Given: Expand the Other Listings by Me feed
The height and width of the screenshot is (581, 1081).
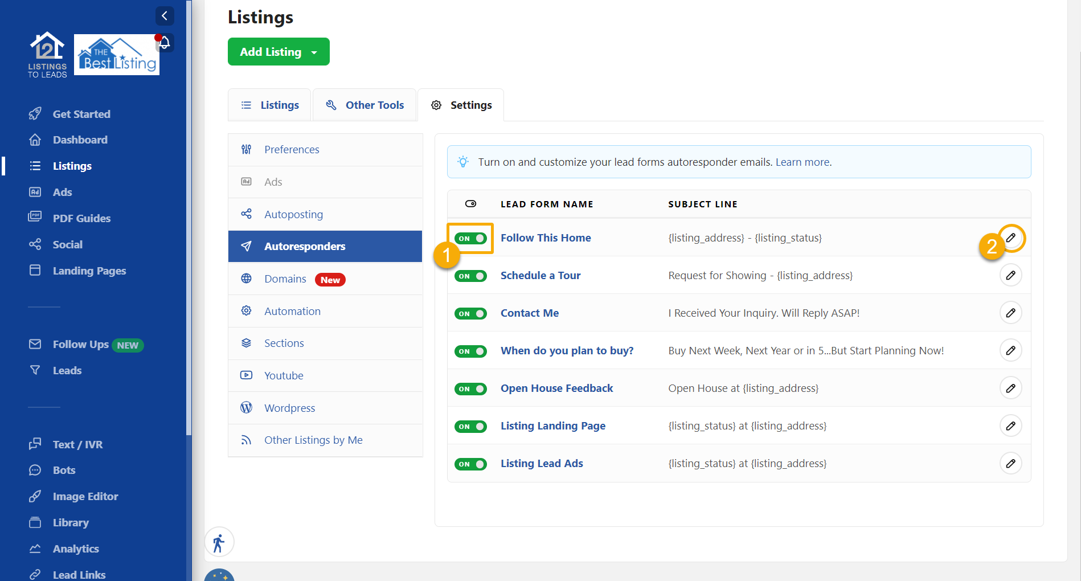Looking at the screenshot, I should click(313, 440).
